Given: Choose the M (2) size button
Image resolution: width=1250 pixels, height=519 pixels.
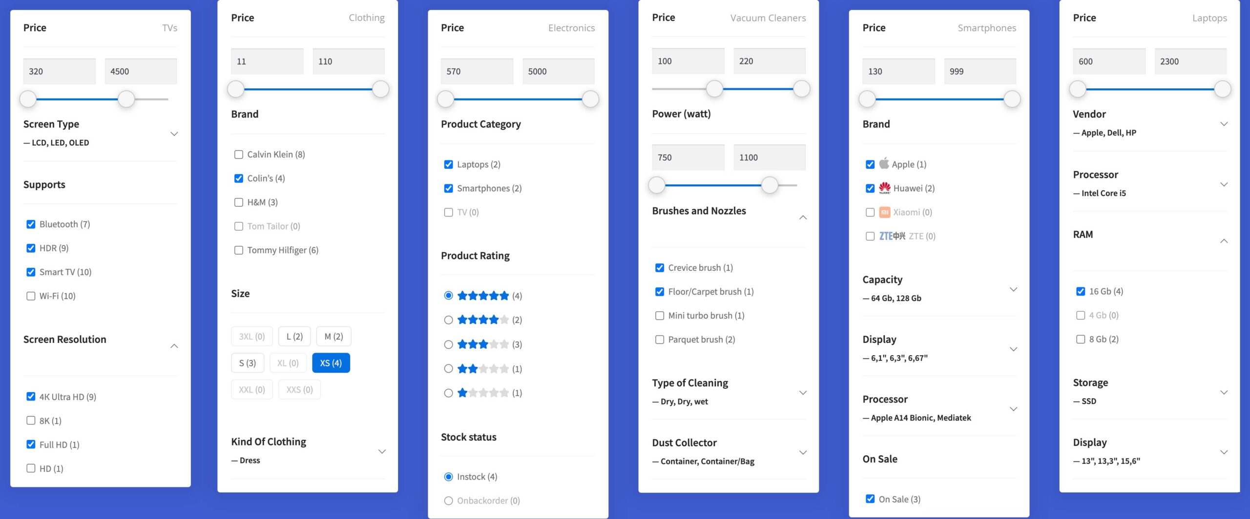Looking at the screenshot, I should pos(333,337).
